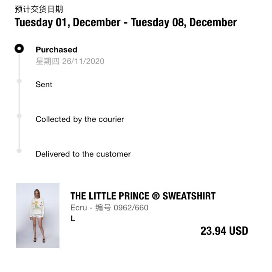Open the sweatshirt product thumbnail

pyautogui.click(x=38, y=215)
